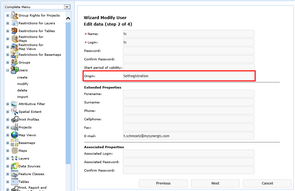Click the Users icon in the sidebar

[x=14, y=70]
